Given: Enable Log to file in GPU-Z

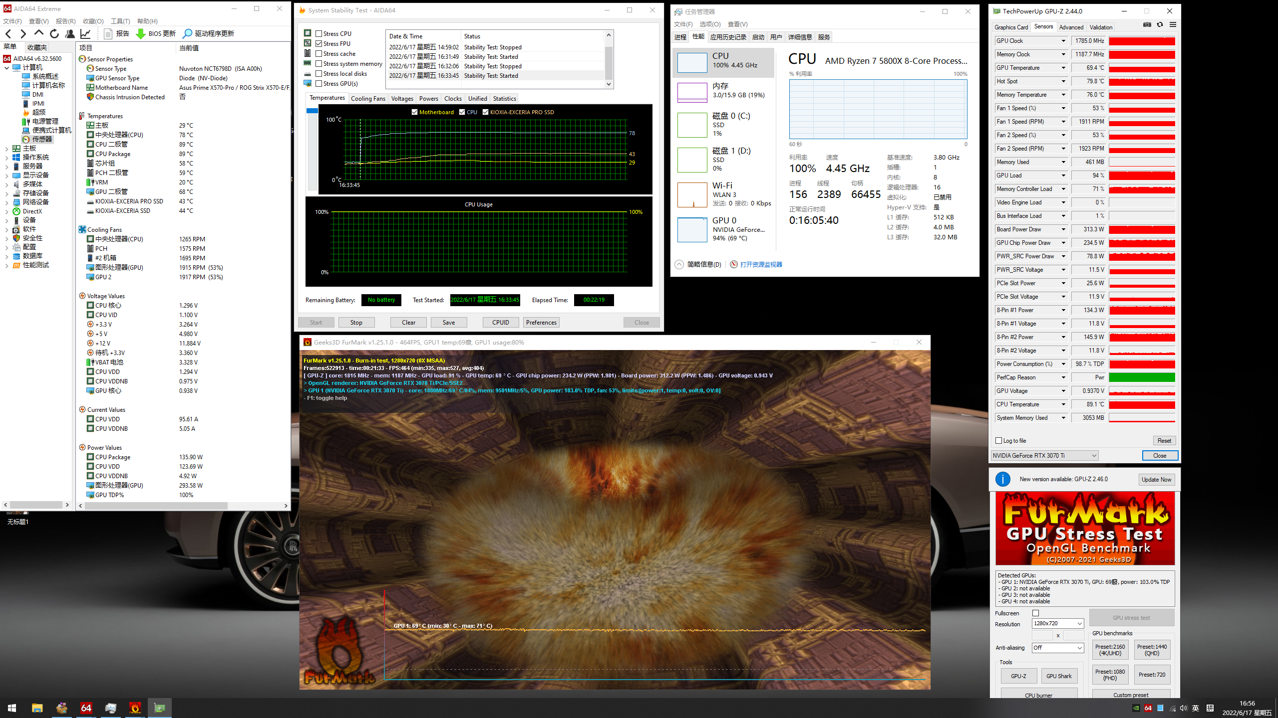Looking at the screenshot, I should 998,440.
